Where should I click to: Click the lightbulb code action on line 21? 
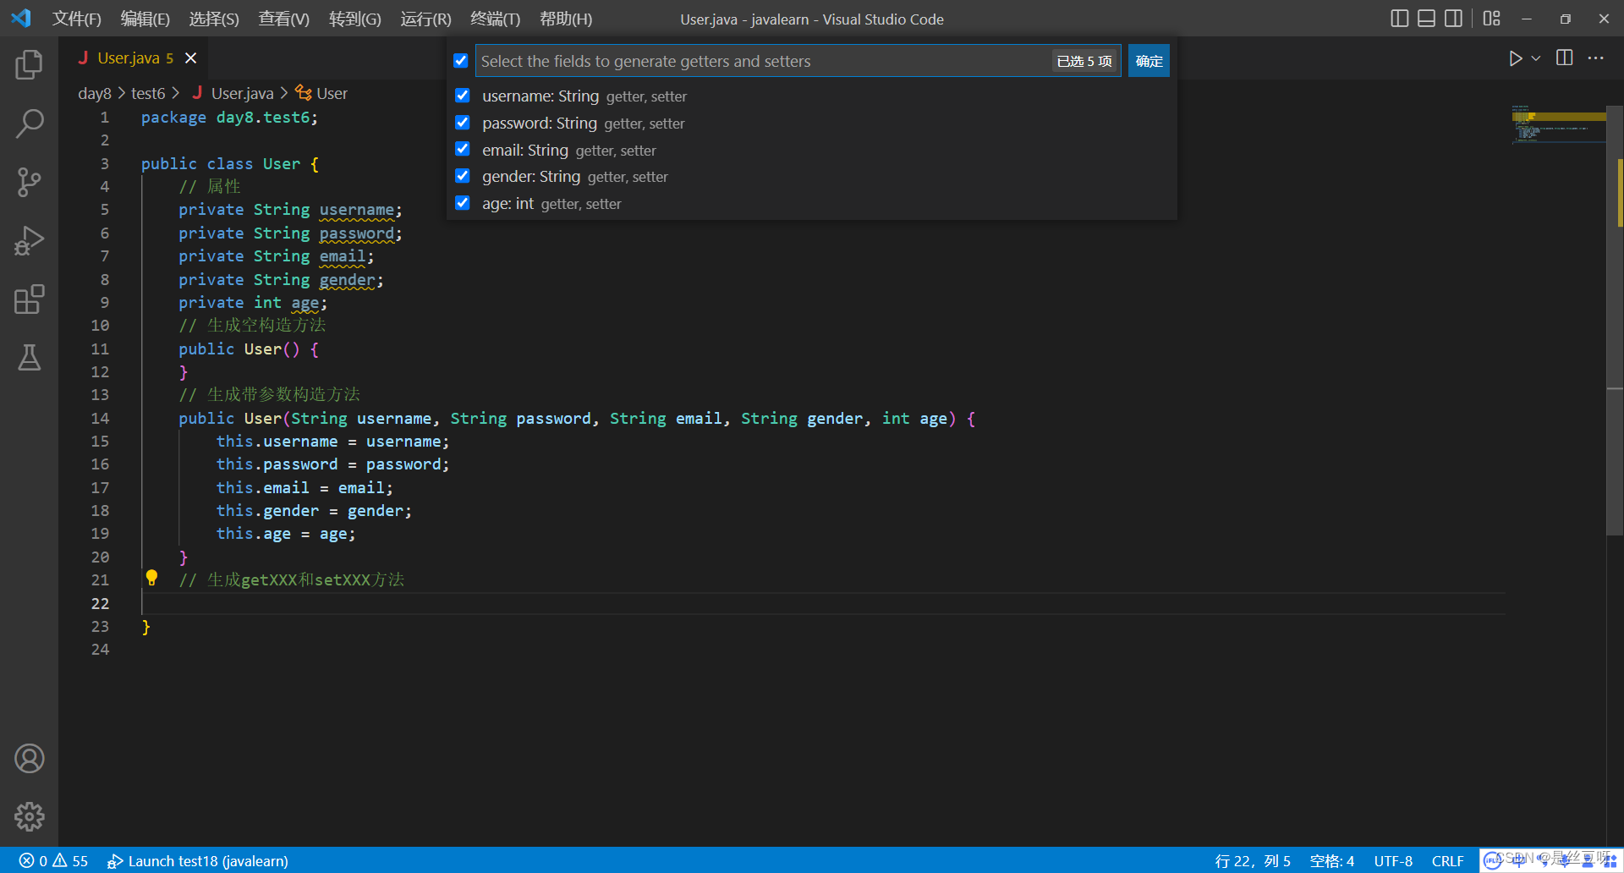point(152,578)
